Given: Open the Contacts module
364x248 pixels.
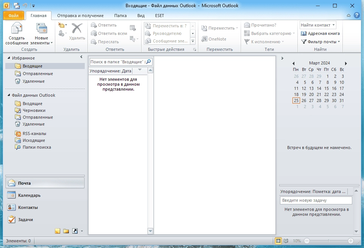Looking at the screenshot, I should (x=45, y=207).
